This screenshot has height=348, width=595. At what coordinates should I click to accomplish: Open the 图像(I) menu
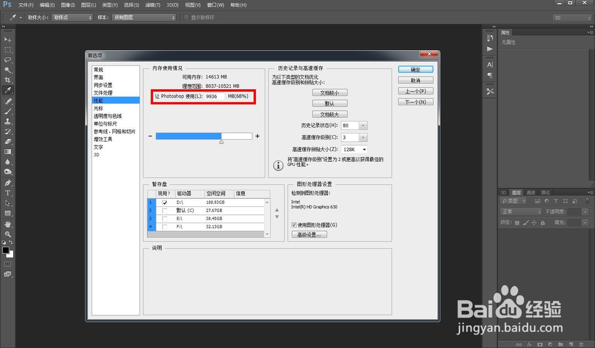click(68, 5)
